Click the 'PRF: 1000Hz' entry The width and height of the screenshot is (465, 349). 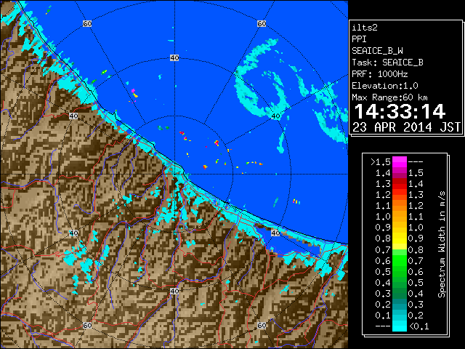(x=380, y=74)
